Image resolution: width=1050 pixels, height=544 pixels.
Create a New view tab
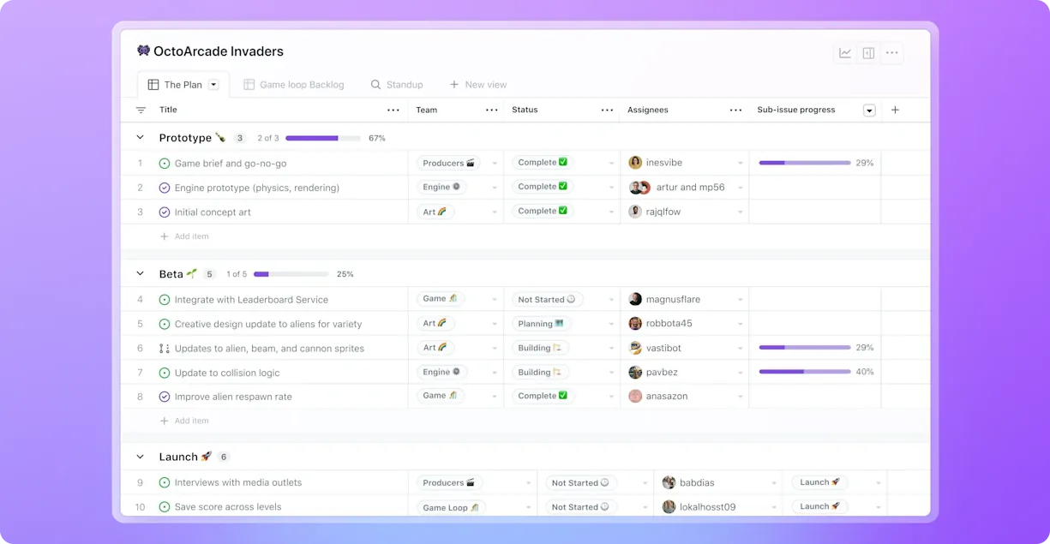(x=478, y=85)
